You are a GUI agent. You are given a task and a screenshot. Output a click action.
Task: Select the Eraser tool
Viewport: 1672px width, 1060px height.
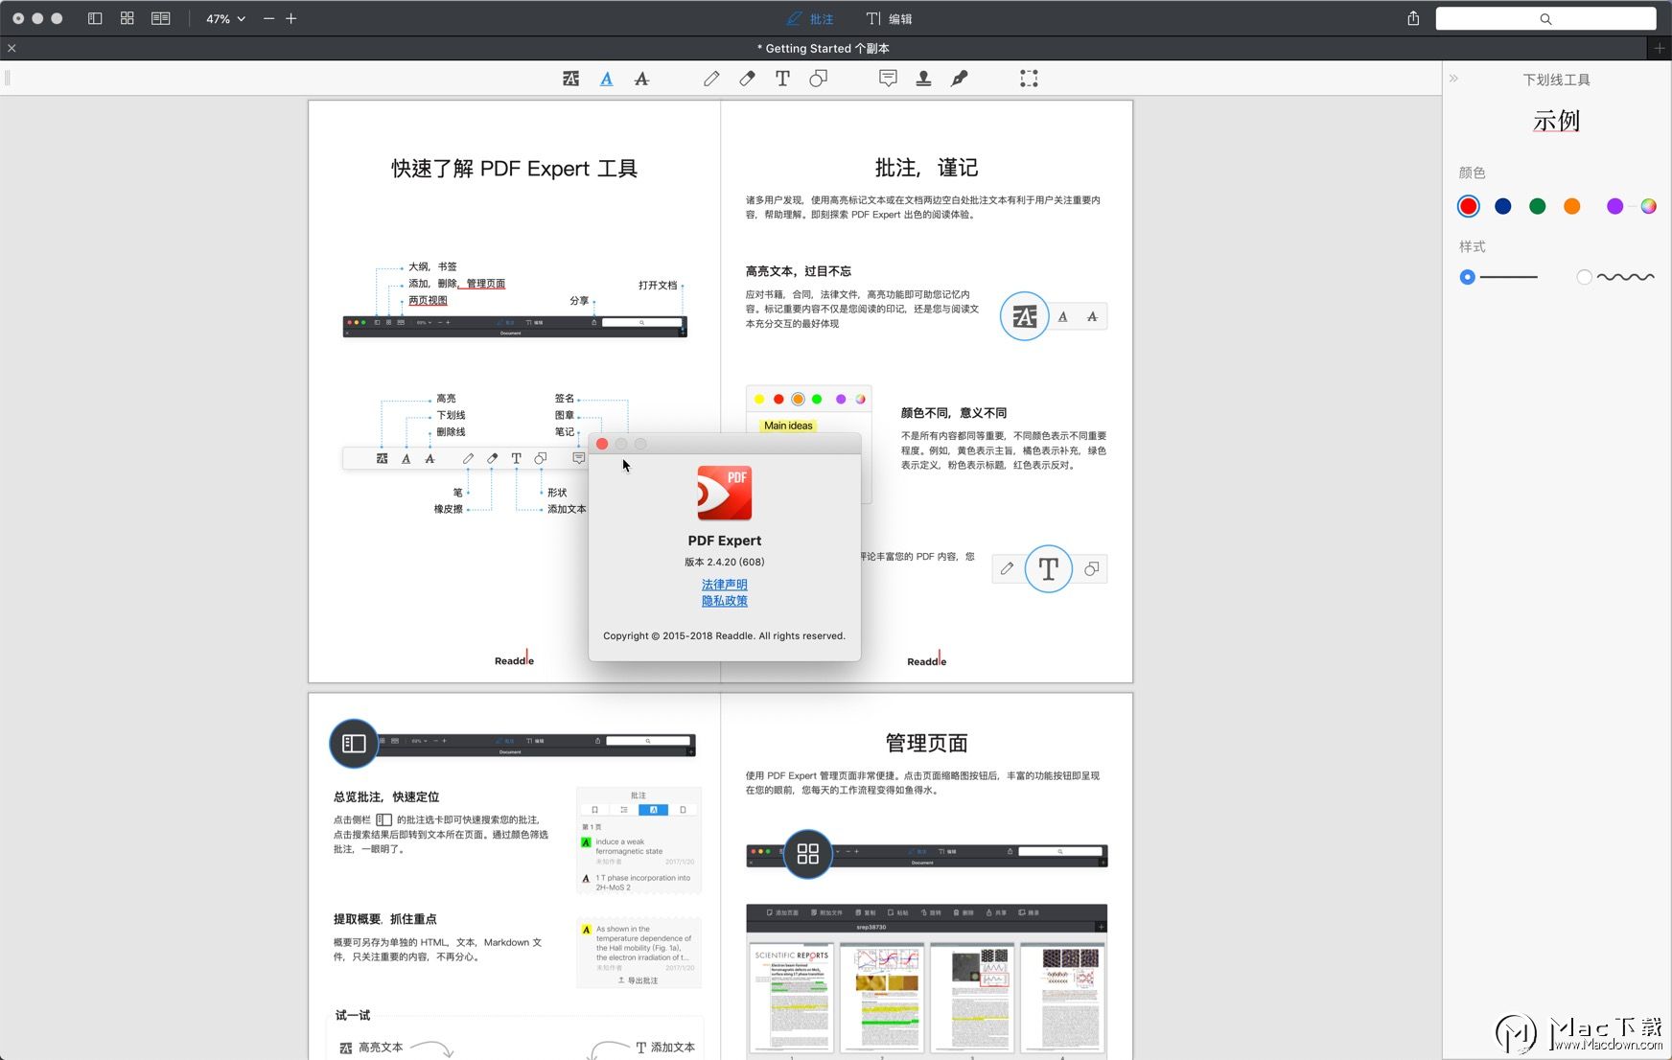(x=747, y=79)
